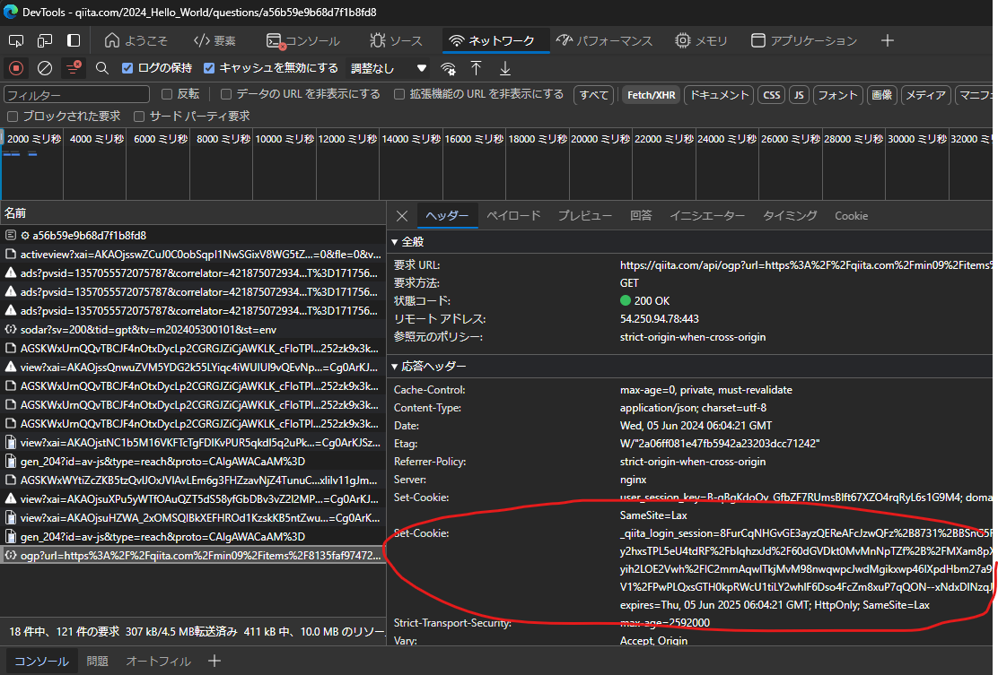The image size is (998, 675).
Task: Click the 2000 ミリ秒 timeline marker
Action: click(34, 139)
